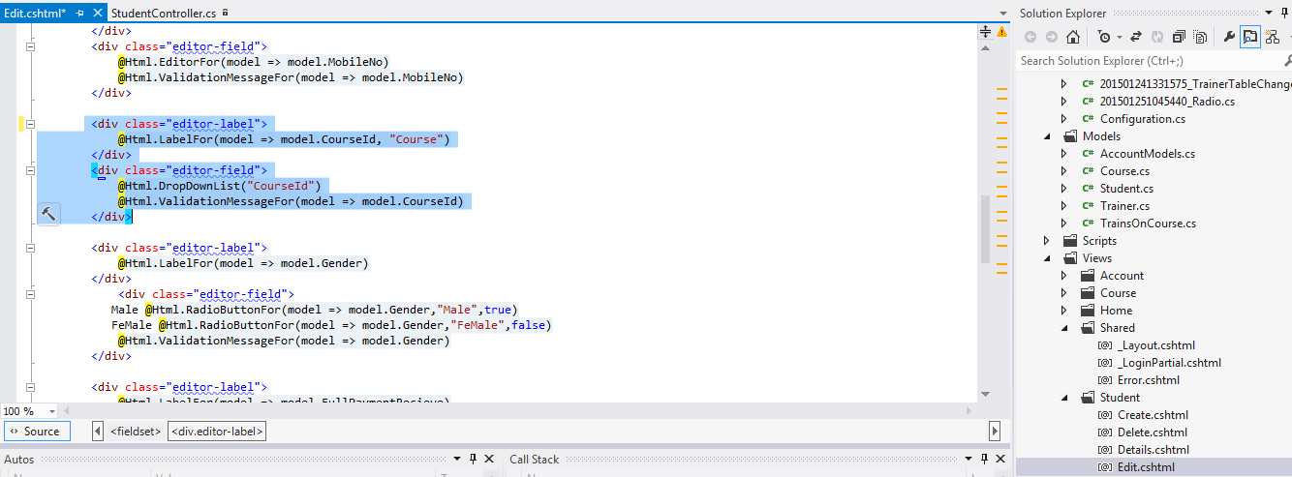1292x477 pixels.
Task: Click the View Class Diagram icon
Action: tap(1273, 37)
